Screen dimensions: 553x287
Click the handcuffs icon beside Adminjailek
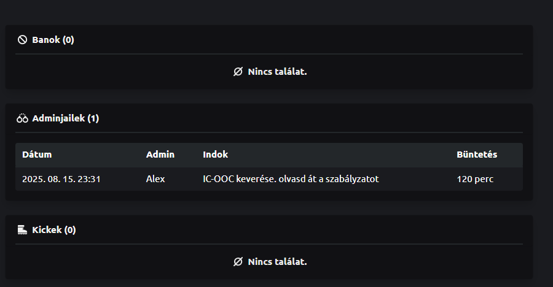pyautogui.click(x=22, y=118)
